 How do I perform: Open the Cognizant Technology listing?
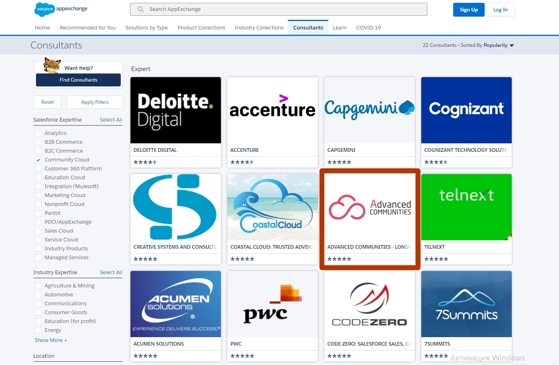[466, 110]
